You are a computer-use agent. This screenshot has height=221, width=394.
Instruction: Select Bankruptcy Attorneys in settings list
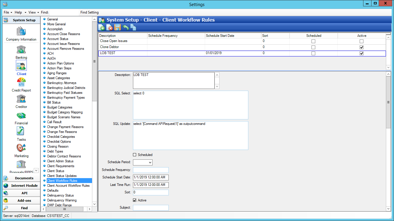point(62,83)
